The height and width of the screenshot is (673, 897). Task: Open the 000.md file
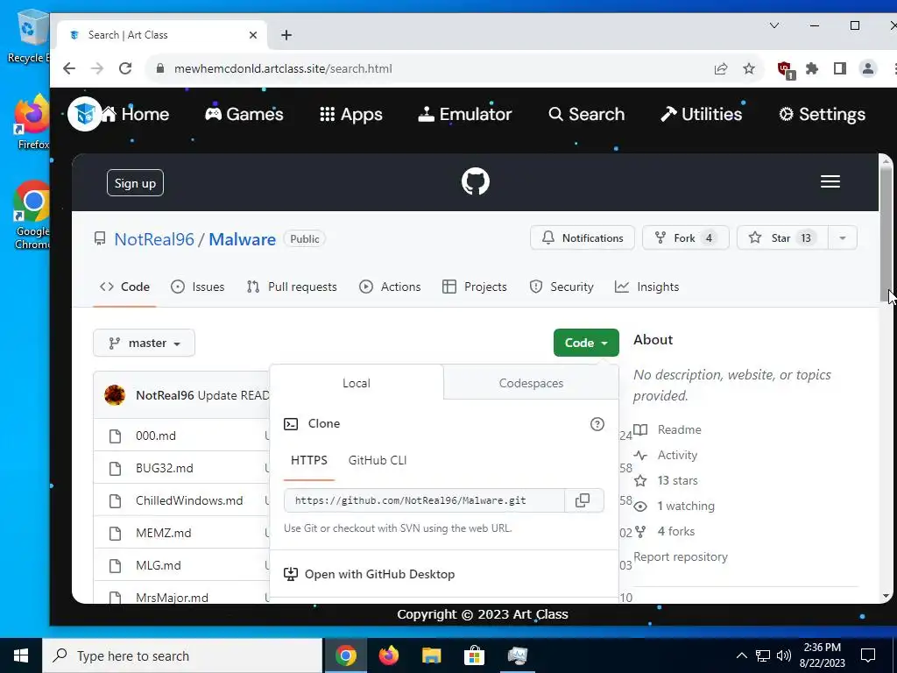(156, 436)
